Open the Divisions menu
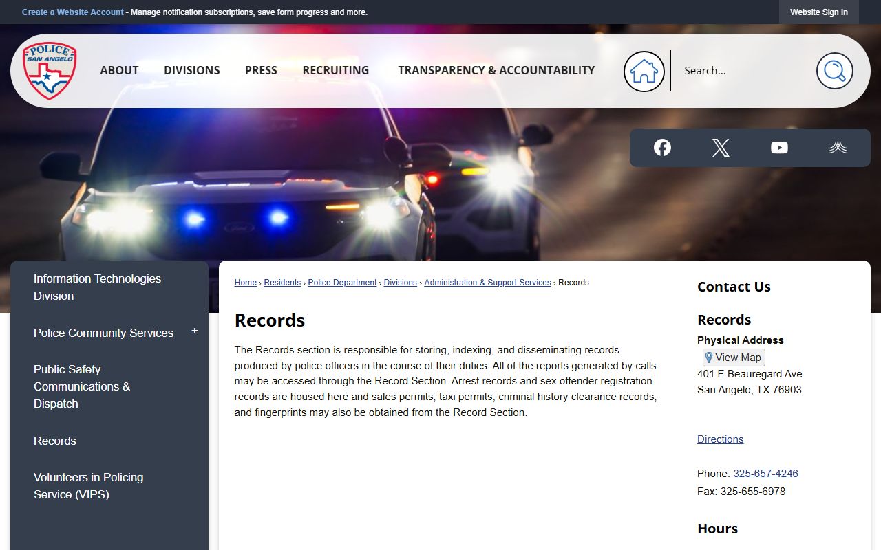Viewport: 881px width, 550px height. (192, 70)
